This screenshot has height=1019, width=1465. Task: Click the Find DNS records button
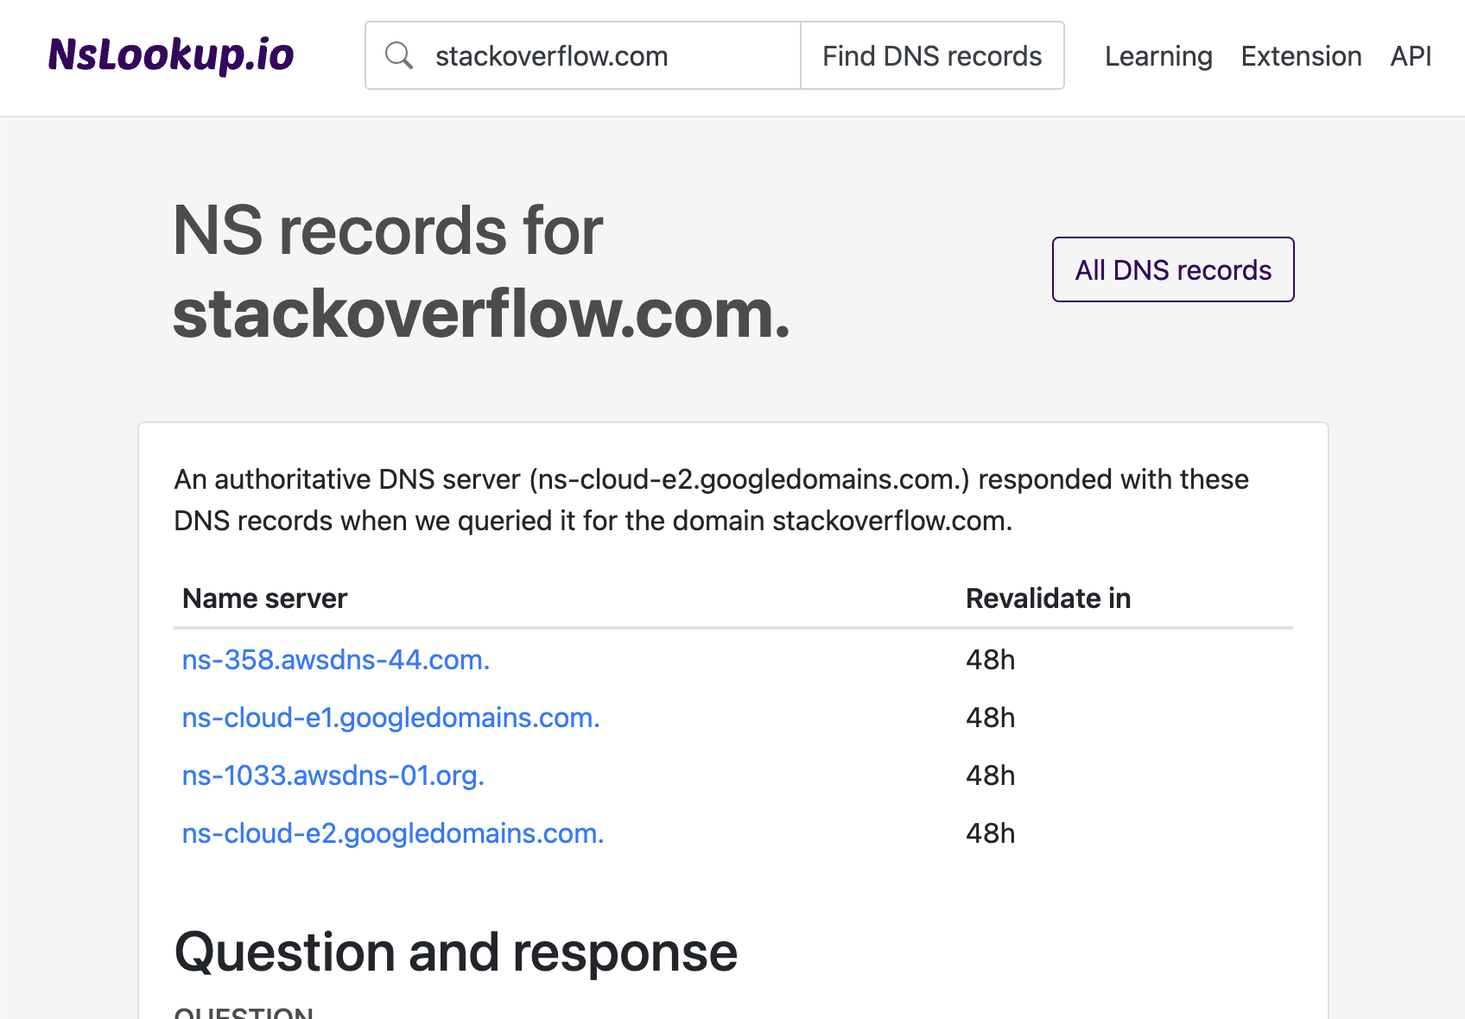932,54
